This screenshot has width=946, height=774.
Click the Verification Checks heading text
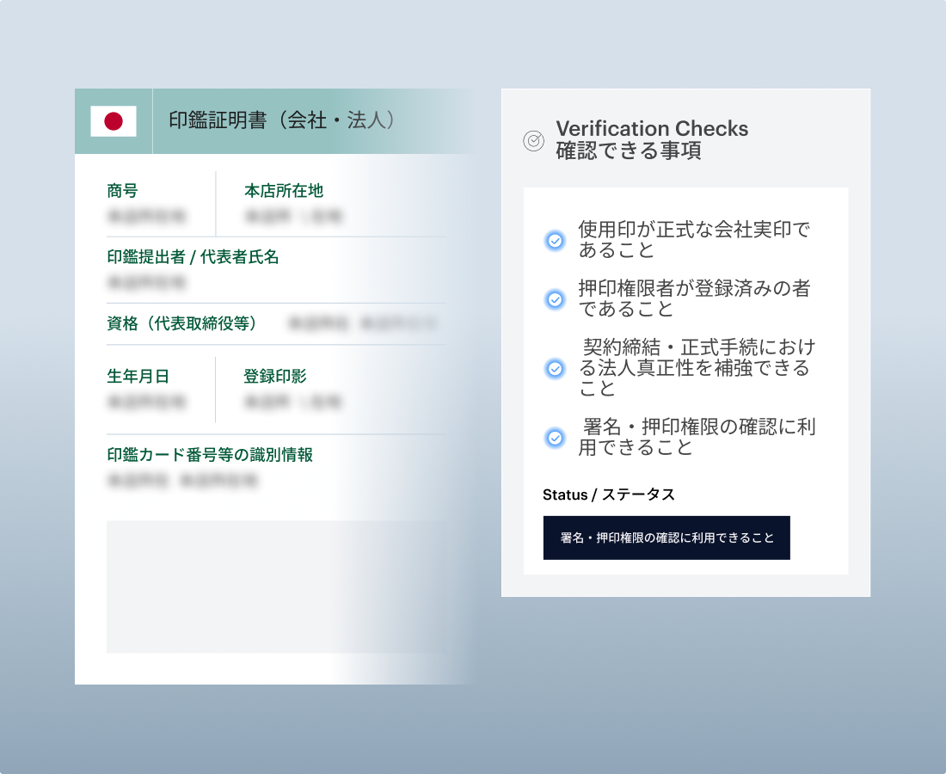click(652, 129)
